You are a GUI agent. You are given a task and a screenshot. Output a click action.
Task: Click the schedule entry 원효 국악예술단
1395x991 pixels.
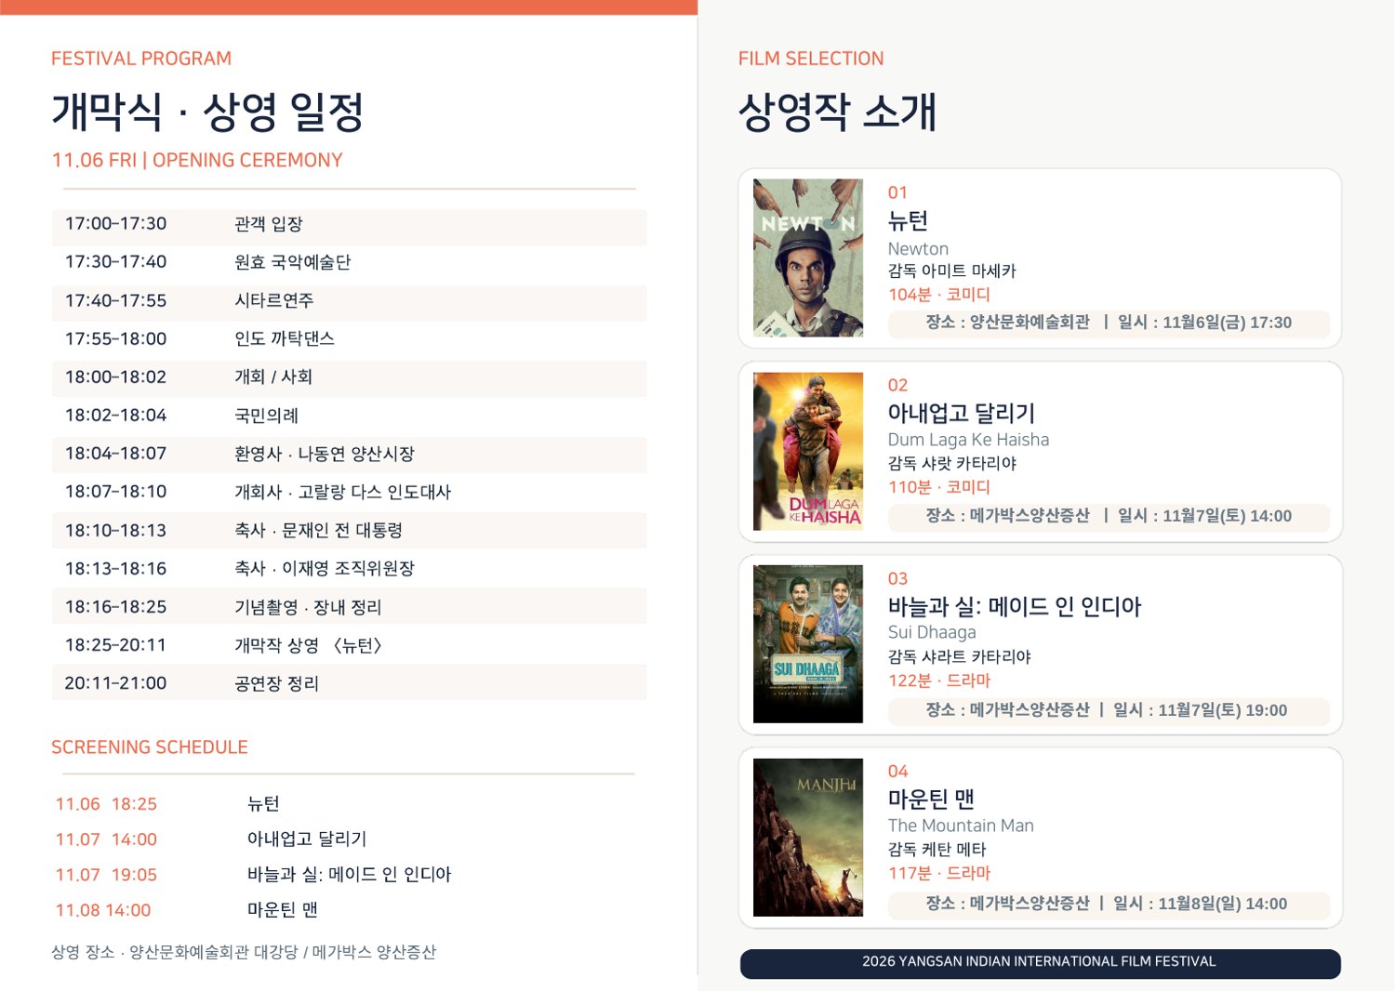point(292,262)
